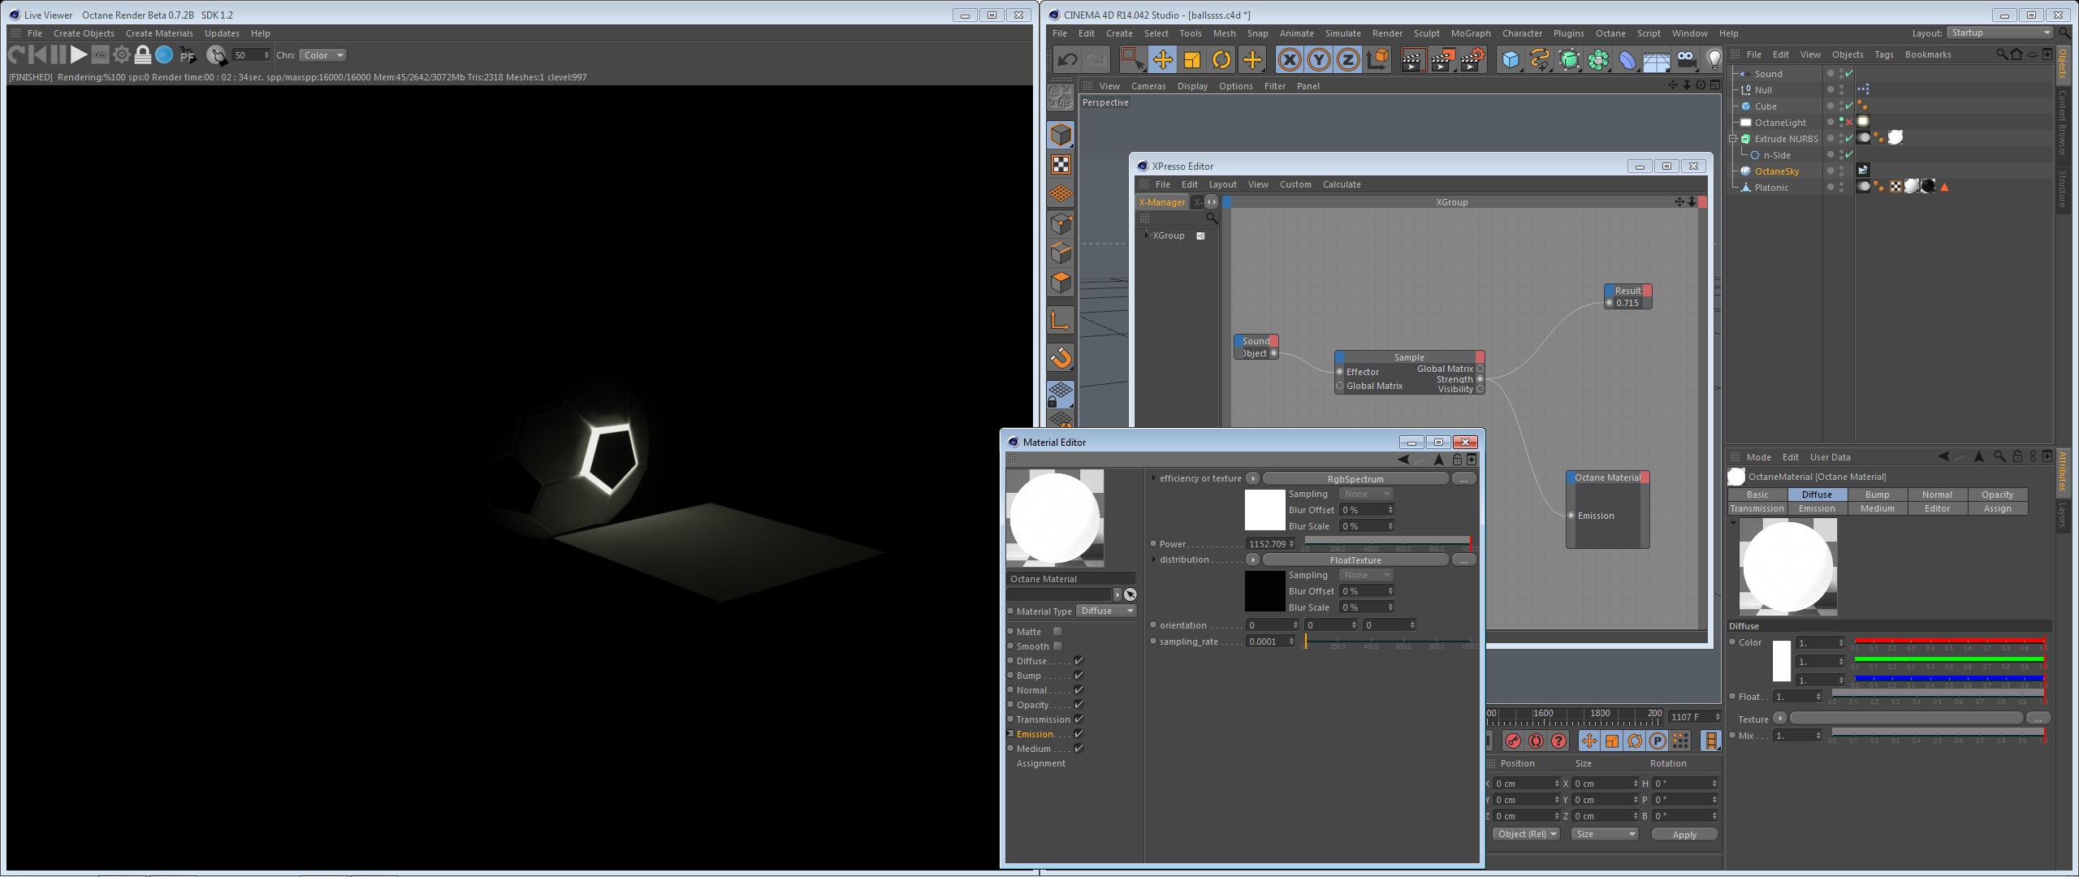Open the MoGraph menu
This screenshot has height=877, width=2079.
pyautogui.click(x=1471, y=33)
